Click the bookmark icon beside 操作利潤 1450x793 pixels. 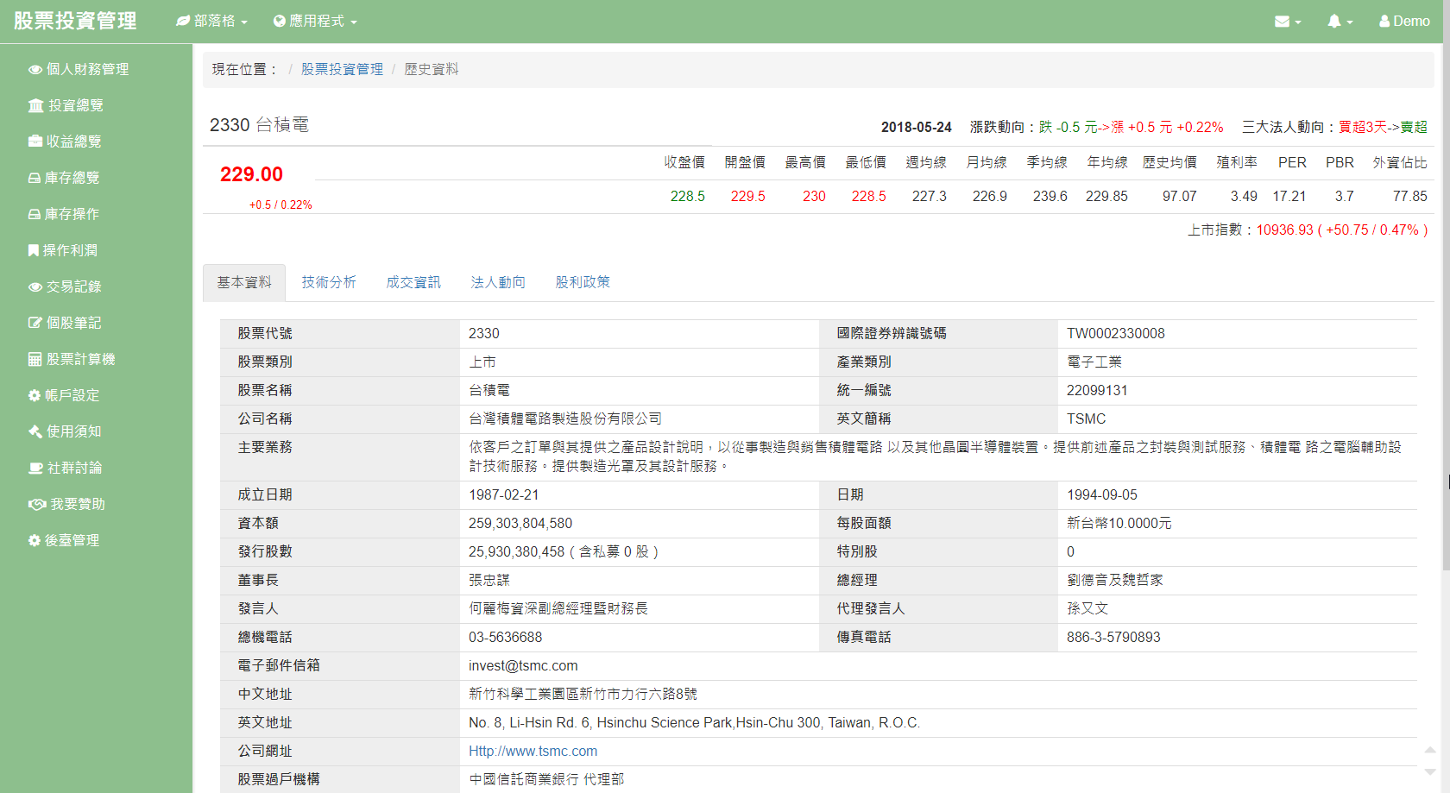point(33,250)
